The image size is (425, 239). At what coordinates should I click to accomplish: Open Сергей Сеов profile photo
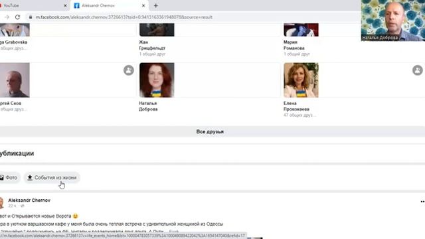(15, 80)
